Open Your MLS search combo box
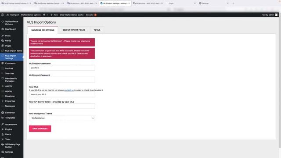This screenshot has width=281, height=158. click(x=62, y=94)
